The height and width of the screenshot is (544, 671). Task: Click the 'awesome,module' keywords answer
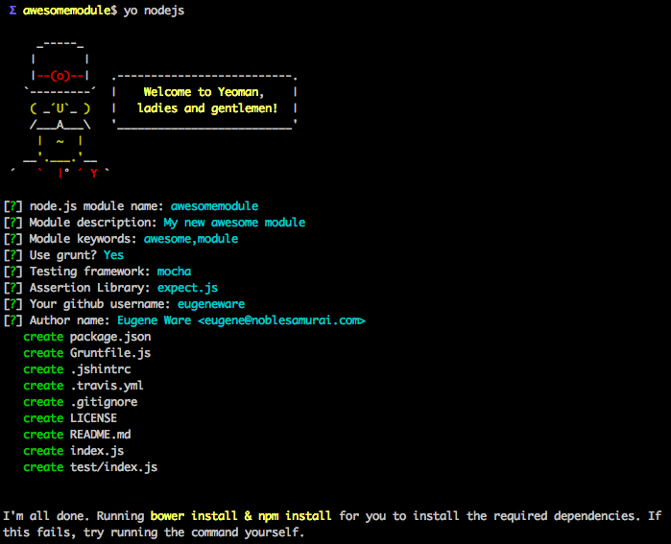click(x=191, y=239)
